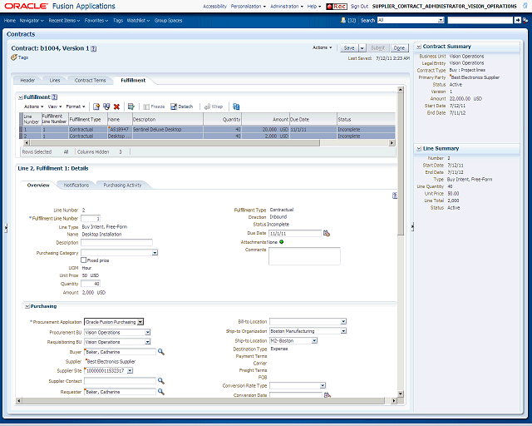Open the Requisitioning BU dropdown
Screen dimensions: 532x426
(x=148, y=342)
